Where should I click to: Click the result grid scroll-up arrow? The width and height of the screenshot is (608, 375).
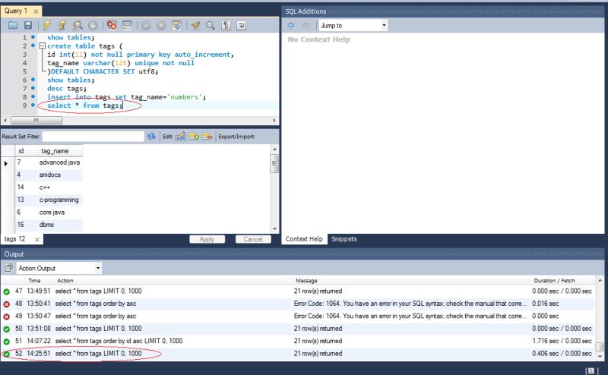pyautogui.click(x=274, y=149)
